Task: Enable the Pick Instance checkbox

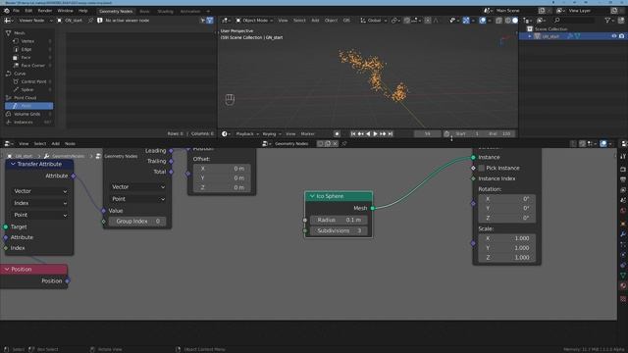Action: pyautogui.click(x=482, y=168)
